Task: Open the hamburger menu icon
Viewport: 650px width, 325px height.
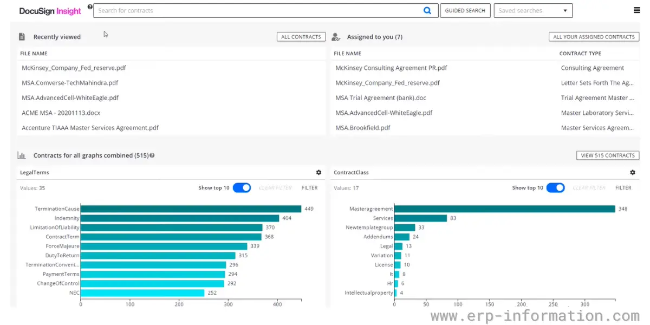Action: coord(636,10)
